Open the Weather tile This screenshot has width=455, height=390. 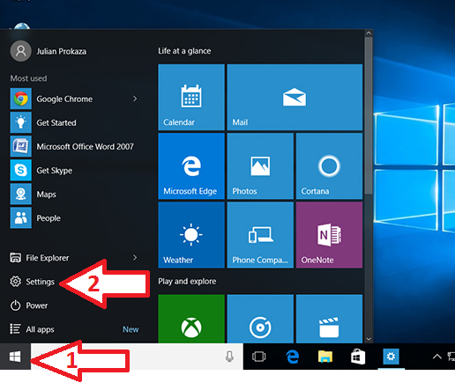(x=191, y=235)
